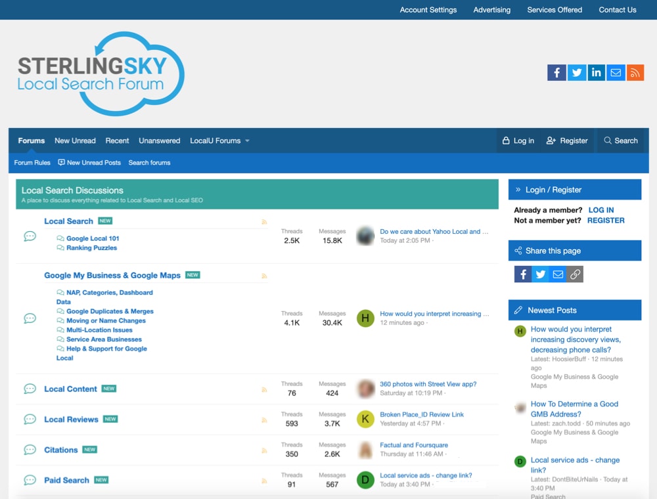Open Local Search Discussions category header

(x=72, y=190)
